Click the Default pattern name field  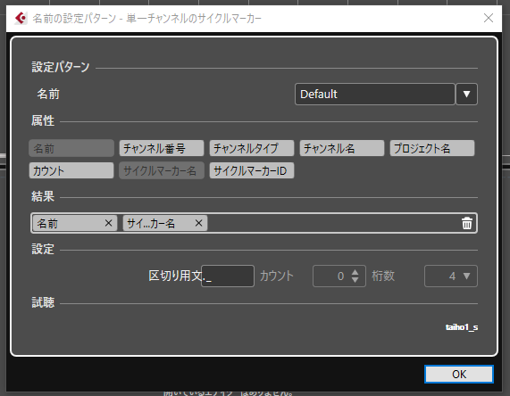coord(375,95)
